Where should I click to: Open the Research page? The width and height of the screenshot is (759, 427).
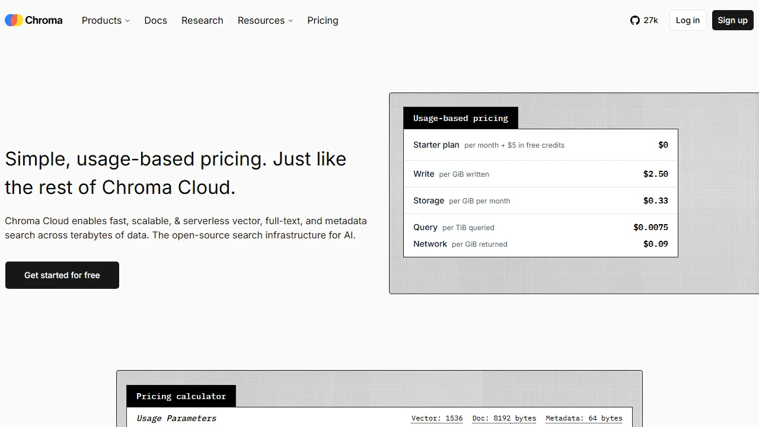202,20
